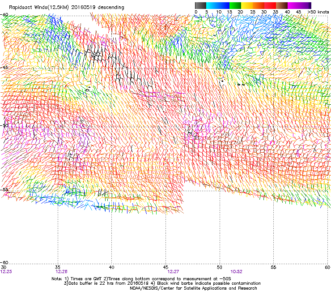Click the note line starting 'Note: 1) Times are GMT'
This screenshot has height=291, width=331.
click(x=141, y=279)
